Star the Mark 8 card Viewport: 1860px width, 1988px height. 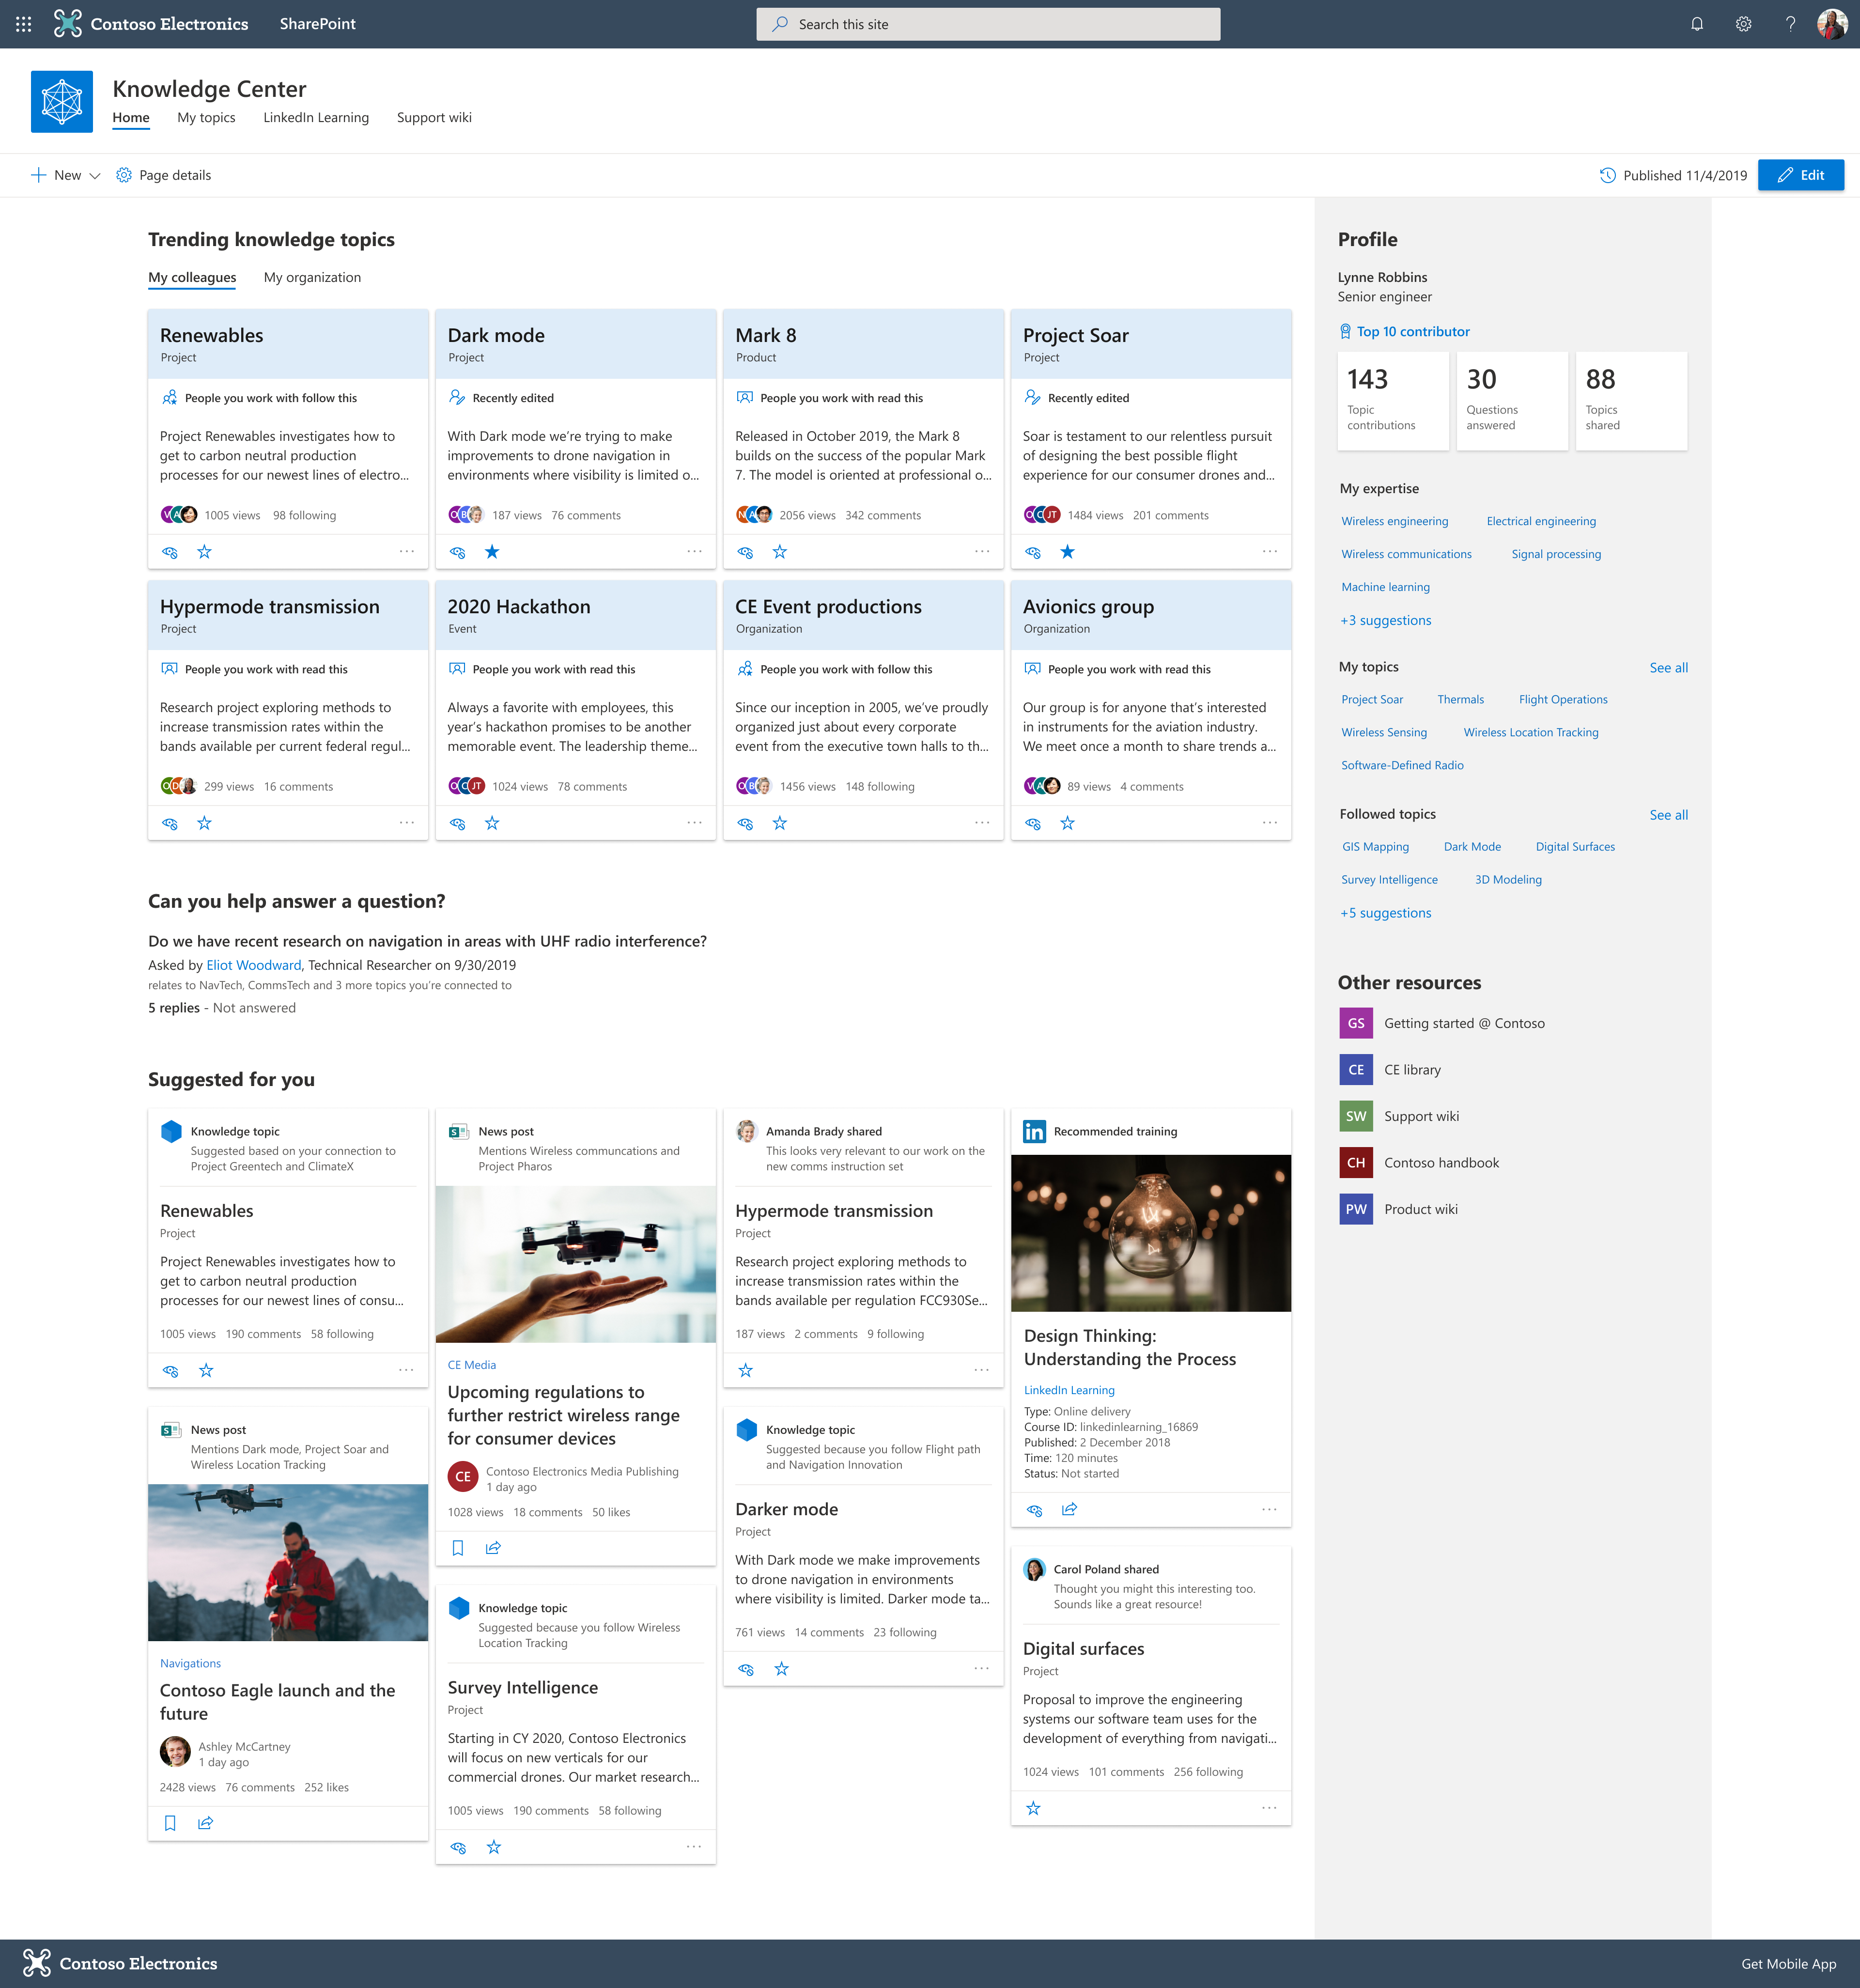point(780,552)
